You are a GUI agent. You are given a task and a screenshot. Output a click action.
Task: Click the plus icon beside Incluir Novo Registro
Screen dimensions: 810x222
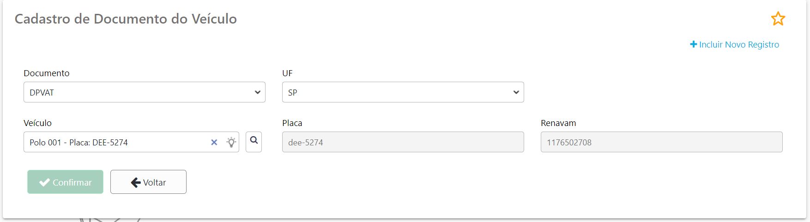pyautogui.click(x=693, y=44)
